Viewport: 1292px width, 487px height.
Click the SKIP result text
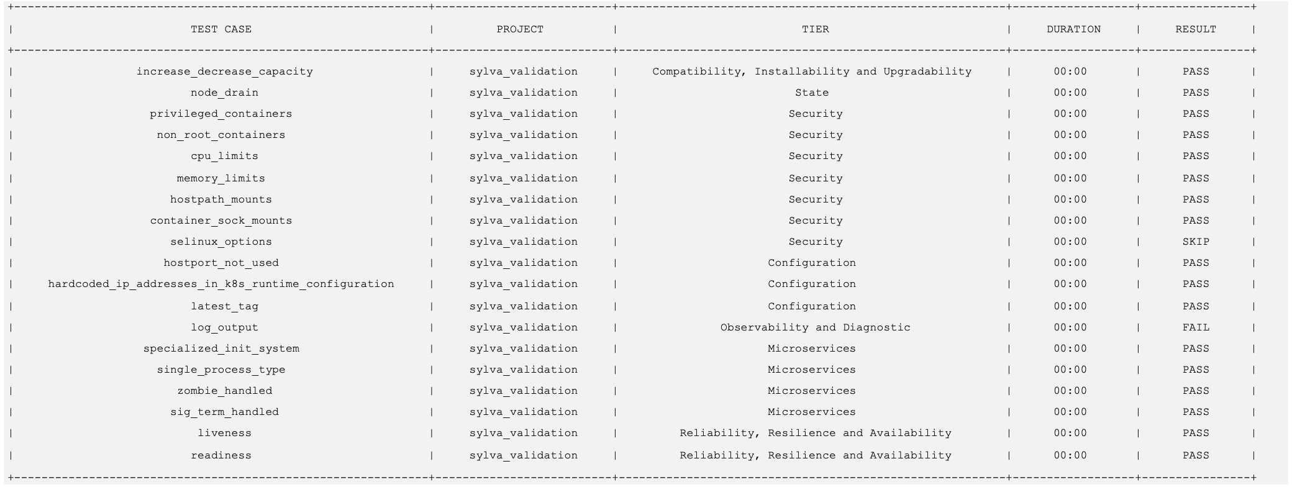(x=1196, y=242)
